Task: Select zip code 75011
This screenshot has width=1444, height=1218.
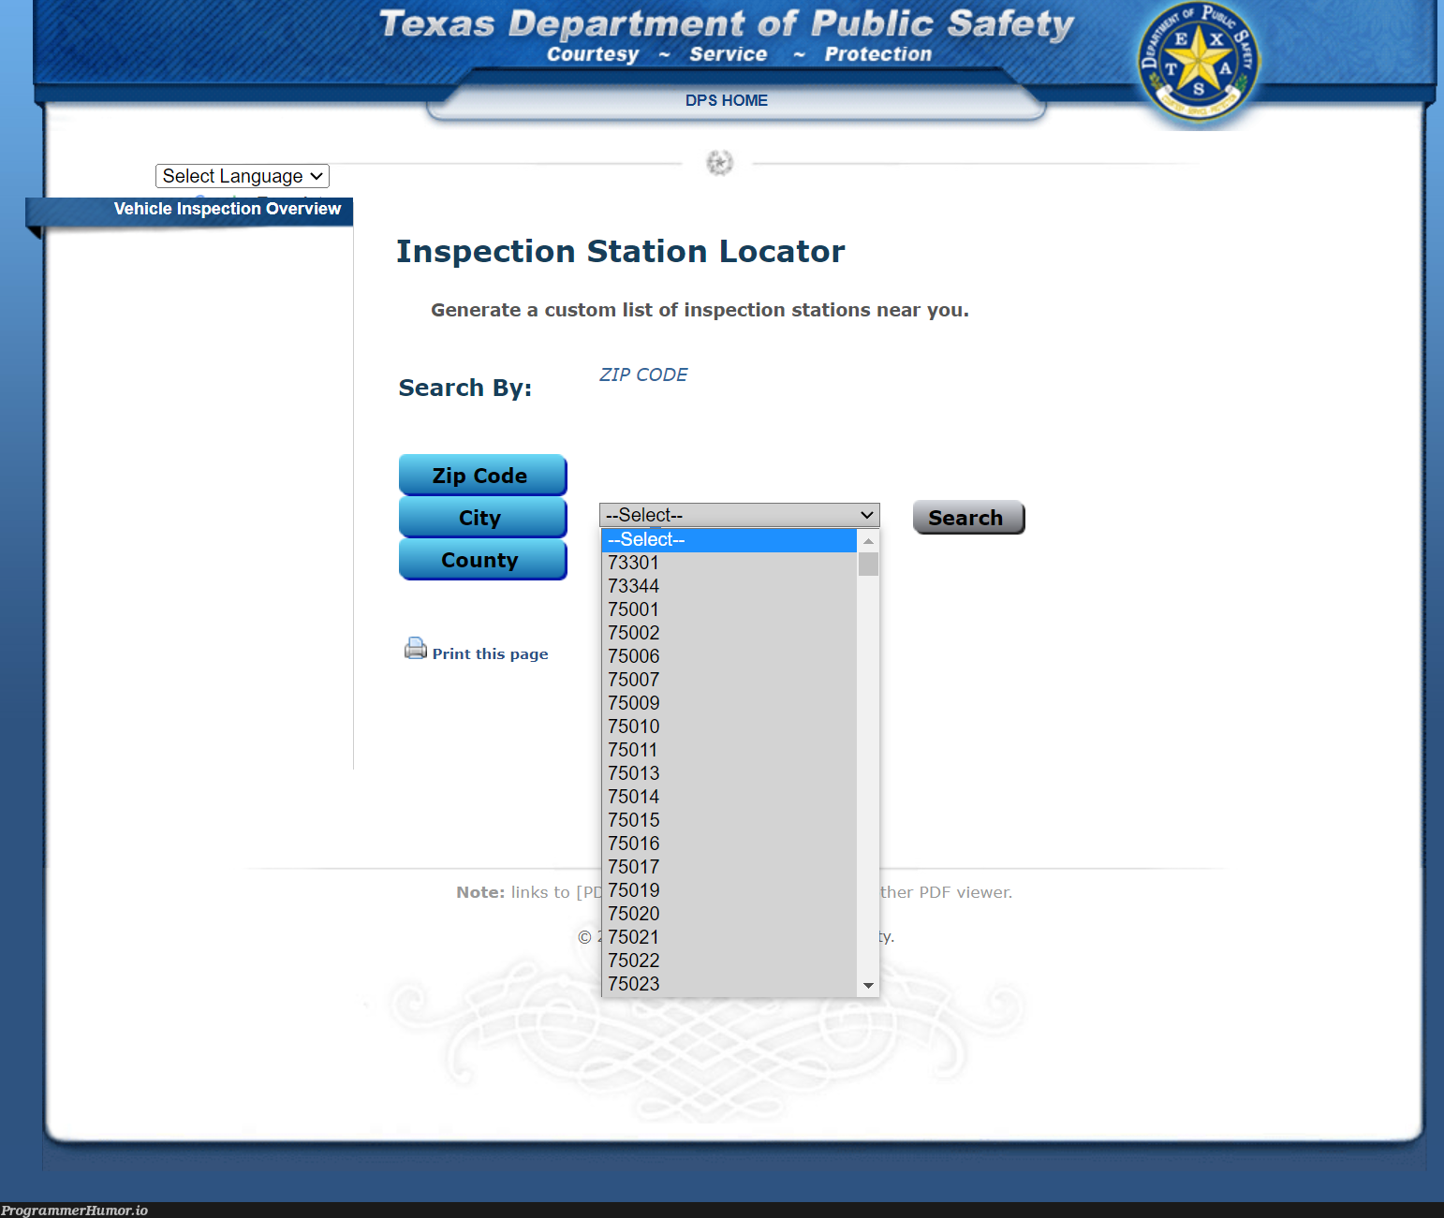Action: tap(729, 750)
